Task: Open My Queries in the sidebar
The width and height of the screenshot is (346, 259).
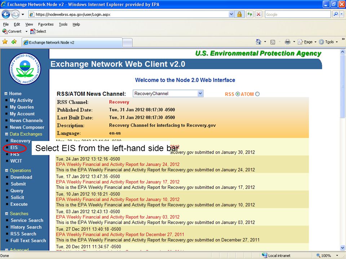Action: (22, 107)
